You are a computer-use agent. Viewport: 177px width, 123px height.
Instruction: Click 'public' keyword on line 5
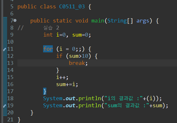[x=27, y=7]
